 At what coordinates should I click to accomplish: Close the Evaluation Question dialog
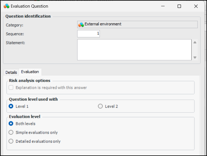point(196,6)
